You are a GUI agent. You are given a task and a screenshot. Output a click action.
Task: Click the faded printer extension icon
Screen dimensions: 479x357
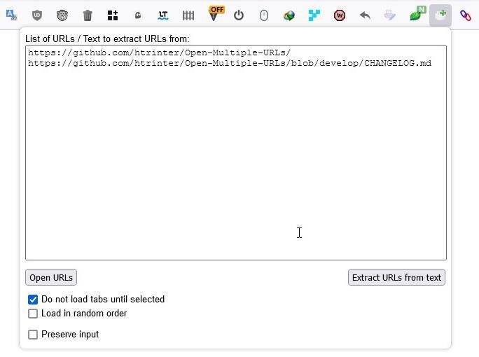click(x=390, y=15)
